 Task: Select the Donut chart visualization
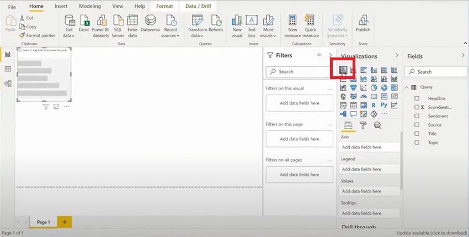[x=384, y=87]
